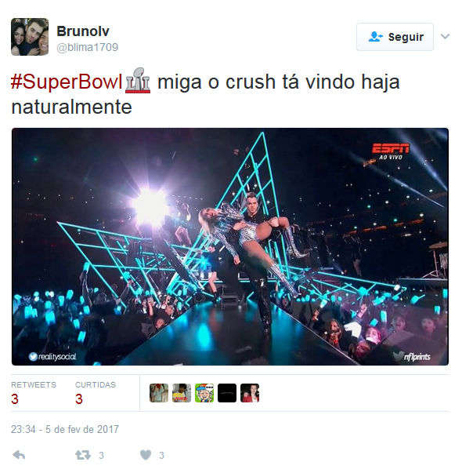Open Brunolv's profile avatar photo
Viewport: 462px width, 473px height.
30,37
